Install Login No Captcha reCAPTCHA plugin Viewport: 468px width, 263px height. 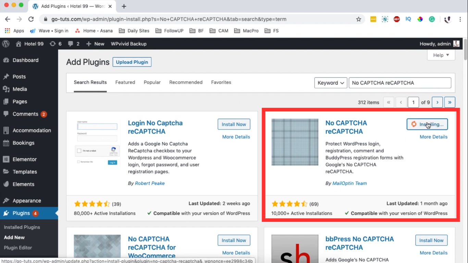point(234,124)
